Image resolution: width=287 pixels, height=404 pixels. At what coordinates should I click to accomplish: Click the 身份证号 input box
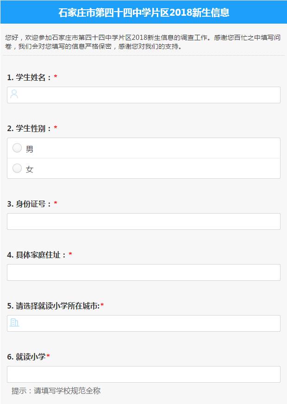(x=143, y=221)
